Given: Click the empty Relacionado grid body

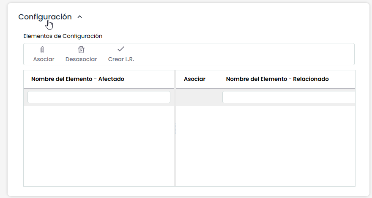Looking at the screenshot, I should (265, 145).
